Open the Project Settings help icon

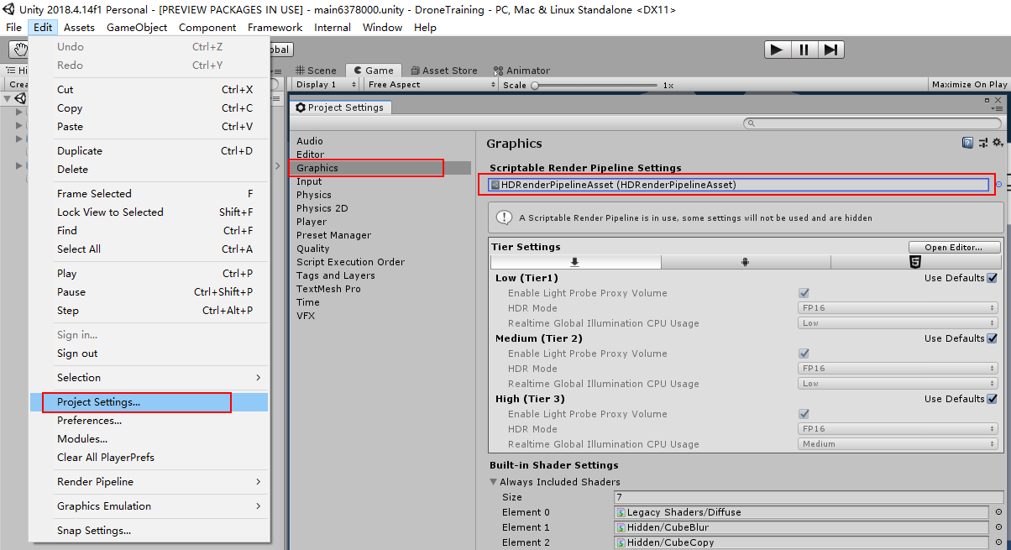(967, 143)
